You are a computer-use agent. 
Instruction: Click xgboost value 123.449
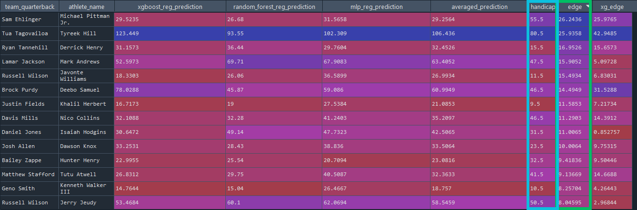(169, 34)
